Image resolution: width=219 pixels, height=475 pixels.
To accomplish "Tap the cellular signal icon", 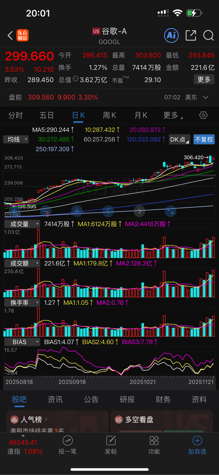I will [163, 13].
